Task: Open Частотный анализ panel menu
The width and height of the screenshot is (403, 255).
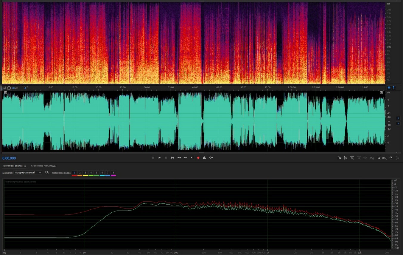Action: (25, 166)
